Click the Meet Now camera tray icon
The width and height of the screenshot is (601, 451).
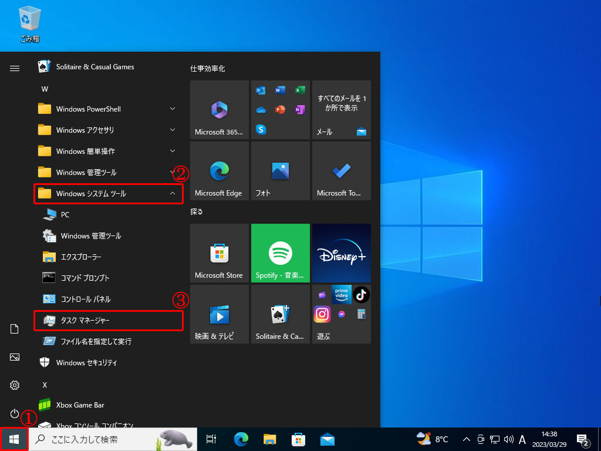click(x=481, y=439)
